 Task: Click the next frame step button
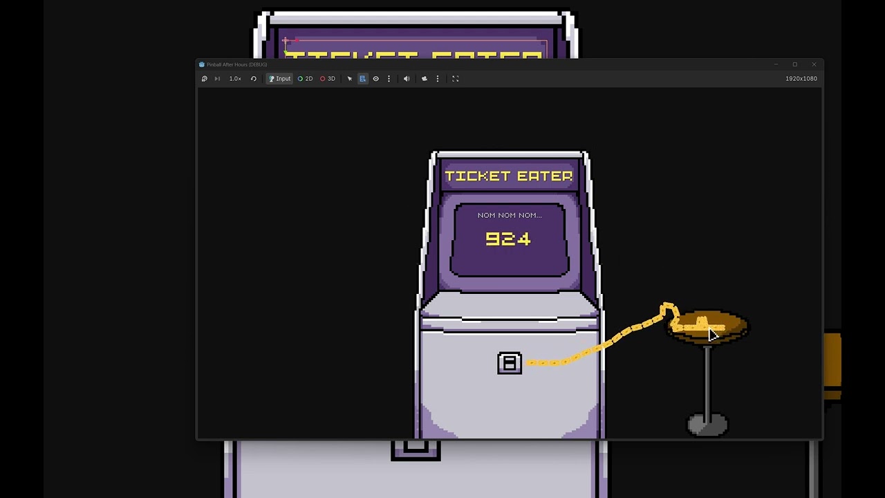point(217,79)
